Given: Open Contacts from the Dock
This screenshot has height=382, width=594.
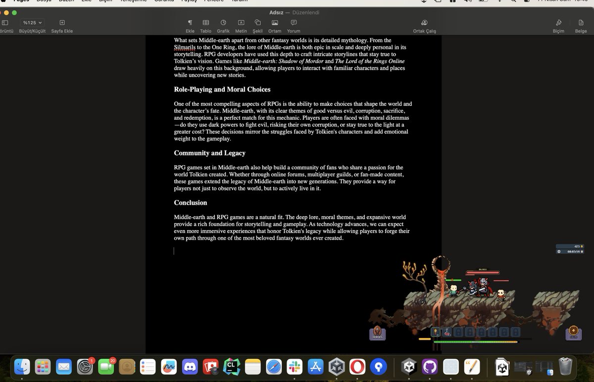Looking at the screenshot, I should (127, 367).
